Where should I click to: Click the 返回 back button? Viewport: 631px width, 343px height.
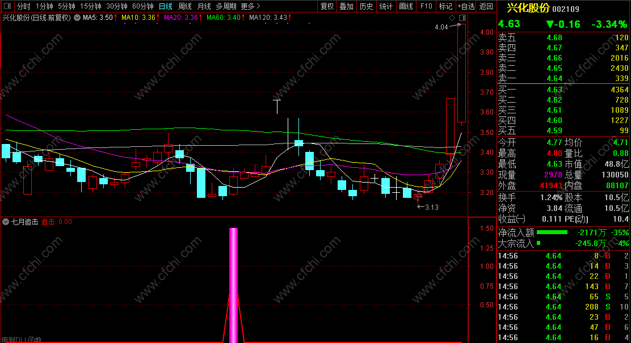pos(486,6)
